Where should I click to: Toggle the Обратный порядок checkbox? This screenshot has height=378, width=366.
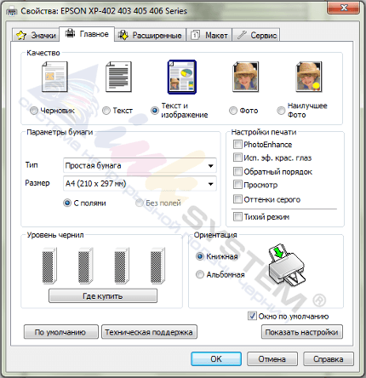[x=237, y=171]
